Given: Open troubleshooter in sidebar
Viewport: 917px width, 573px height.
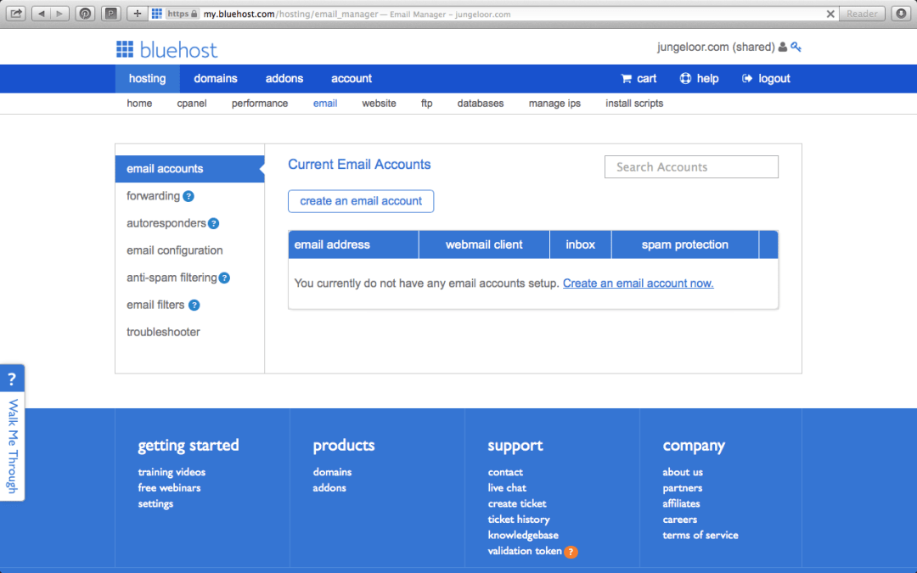Looking at the screenshot, I should 163,332.
